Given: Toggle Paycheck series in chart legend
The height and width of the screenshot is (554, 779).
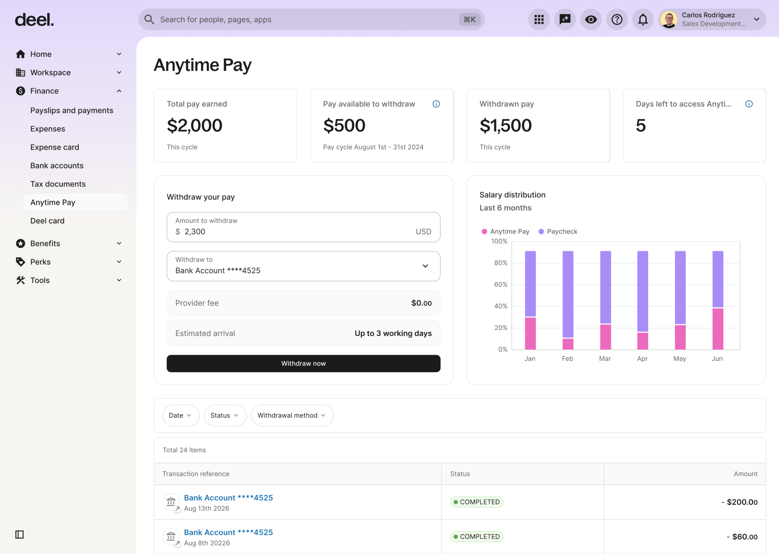Looking at the screenshot, I should pyautogui.click(x=558, y=231).
